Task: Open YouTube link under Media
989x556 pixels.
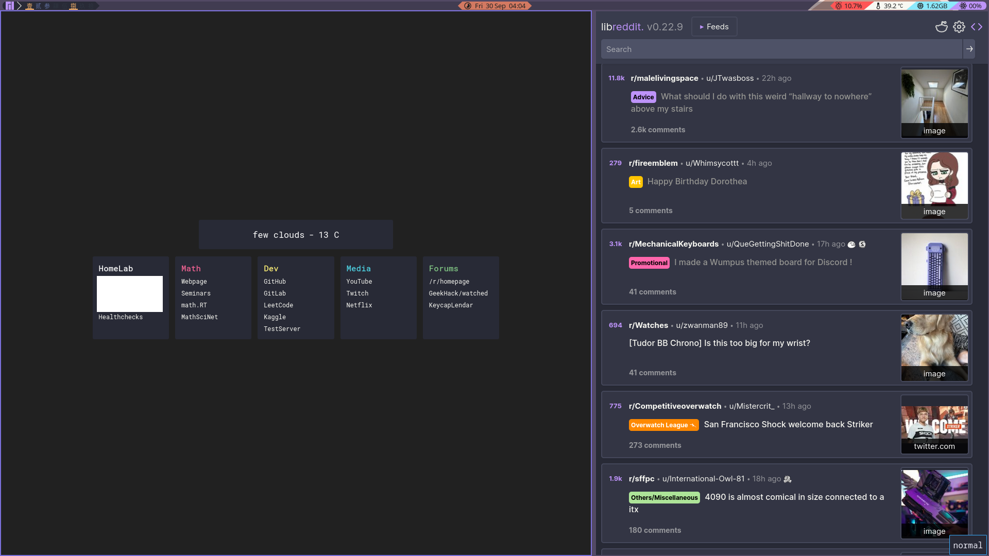Action: [x=359, y=282]
